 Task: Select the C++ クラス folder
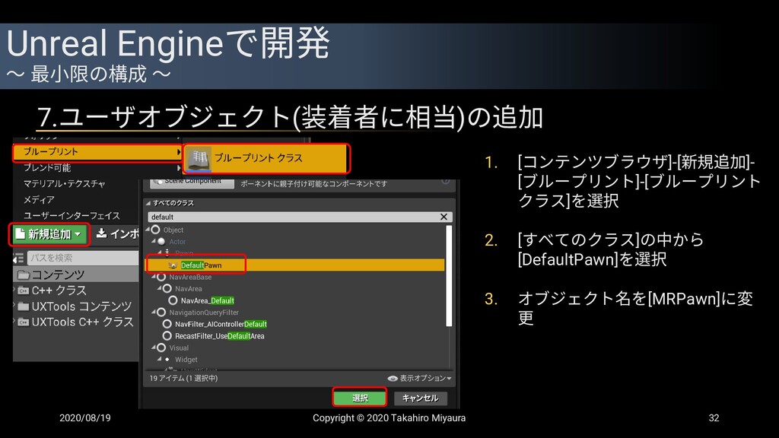pyautogui.click(x=76, y=290)
